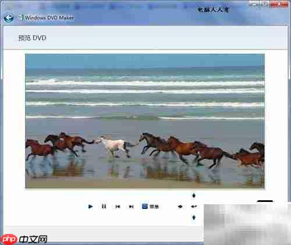Navigate down with the remote down arrow
Viewport: 291px width, 245px height.
click(x=194, y=218)
